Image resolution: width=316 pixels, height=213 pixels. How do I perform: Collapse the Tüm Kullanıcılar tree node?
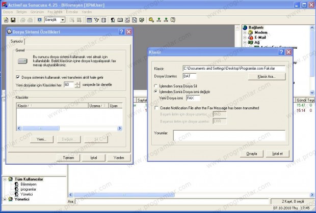(5, 179)
